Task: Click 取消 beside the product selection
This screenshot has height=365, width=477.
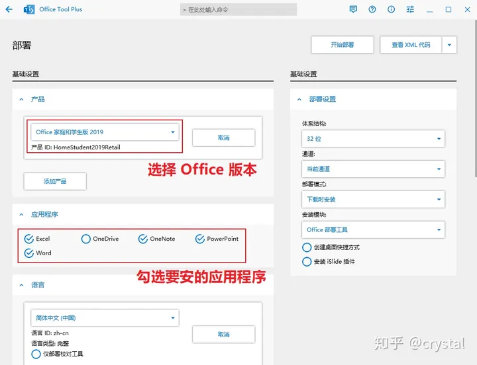Action: point(224,138)
